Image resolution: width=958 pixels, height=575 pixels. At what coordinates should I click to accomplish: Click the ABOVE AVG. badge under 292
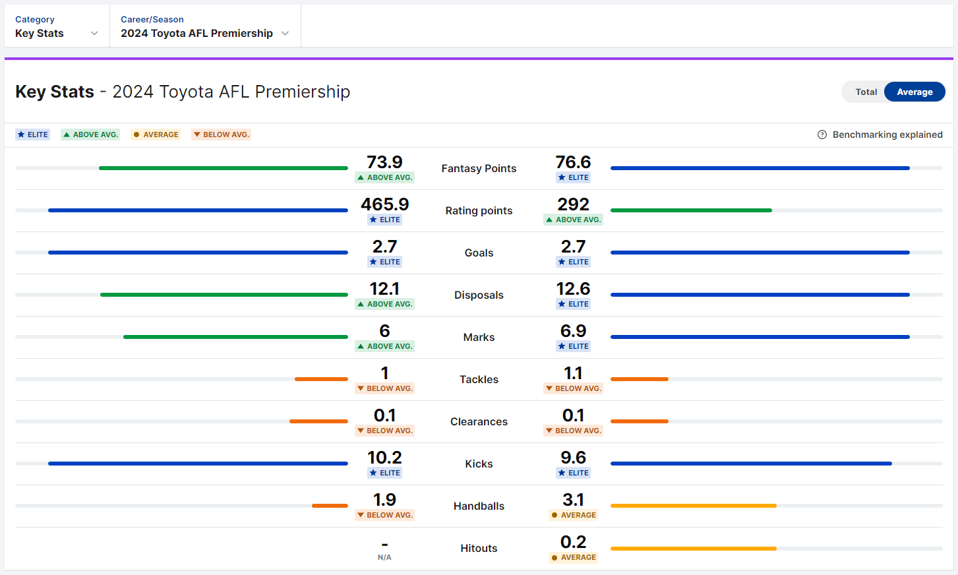point(573,220)
